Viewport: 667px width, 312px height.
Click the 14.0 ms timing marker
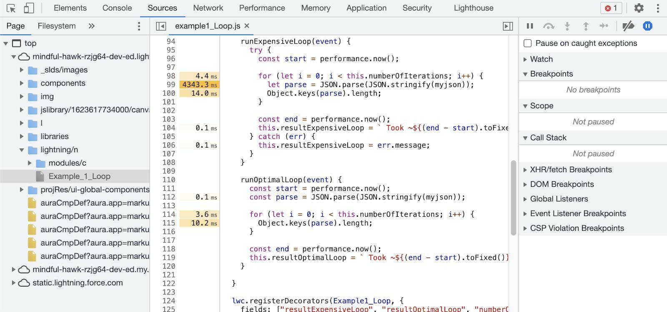coord(199,93)
